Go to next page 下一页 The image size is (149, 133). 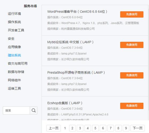tap(137, 128)
